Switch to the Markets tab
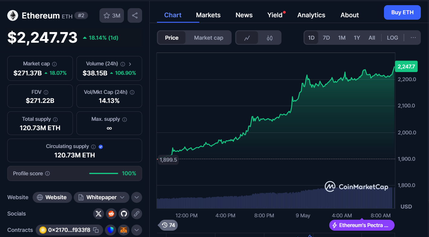Image resolution: width=429 pixels, height=237 pixels. tap(208, 15)
